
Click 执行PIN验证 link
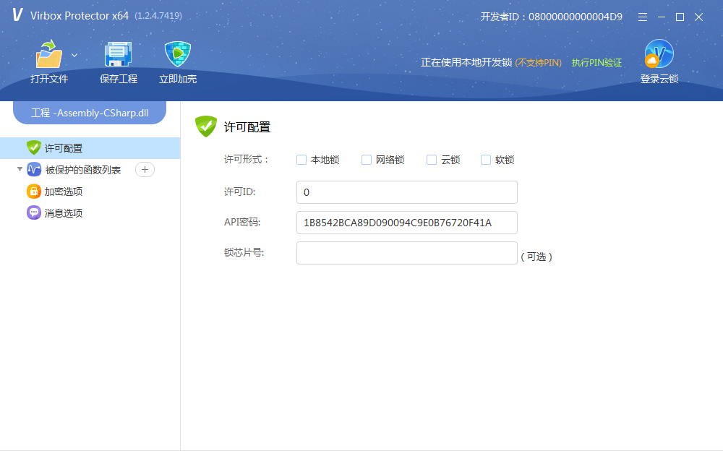coord(596,63)
